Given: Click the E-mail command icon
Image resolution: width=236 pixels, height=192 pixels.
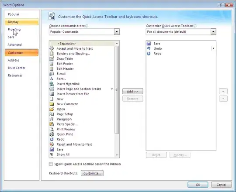Looking at the screenshot, I should click(x=52, y=74).
